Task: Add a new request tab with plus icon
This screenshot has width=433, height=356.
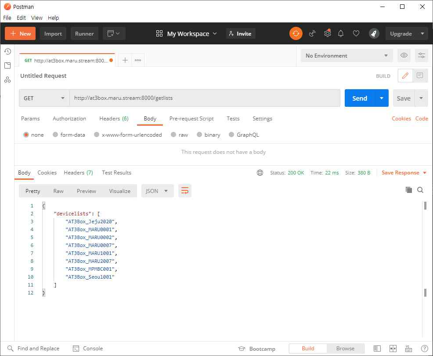Action: (x=125, y=60)
